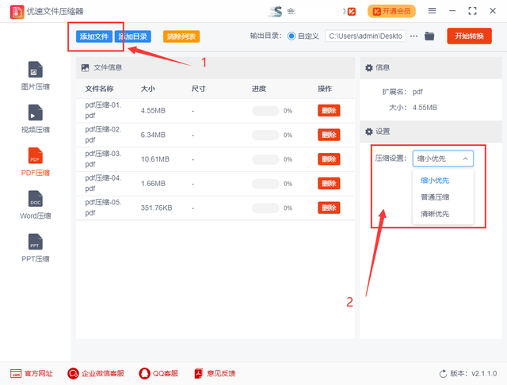Click the three-dots browse output path button
This screenshot has width=507, height=385.
point(414,36)
